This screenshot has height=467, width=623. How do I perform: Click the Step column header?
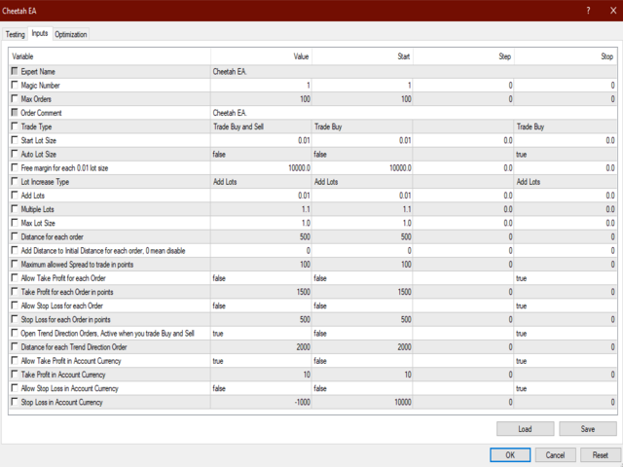pyautogui.click(x=463, y=56)
